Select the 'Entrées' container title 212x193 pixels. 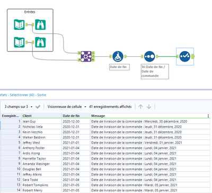(x=30, y=12)
